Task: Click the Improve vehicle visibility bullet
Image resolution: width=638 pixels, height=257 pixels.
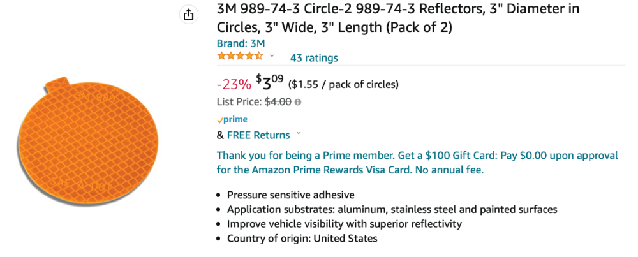Action: (x=344, y=224)
